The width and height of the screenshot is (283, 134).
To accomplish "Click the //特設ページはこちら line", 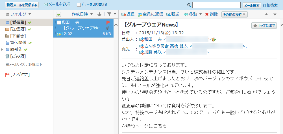I will (144, 126).
